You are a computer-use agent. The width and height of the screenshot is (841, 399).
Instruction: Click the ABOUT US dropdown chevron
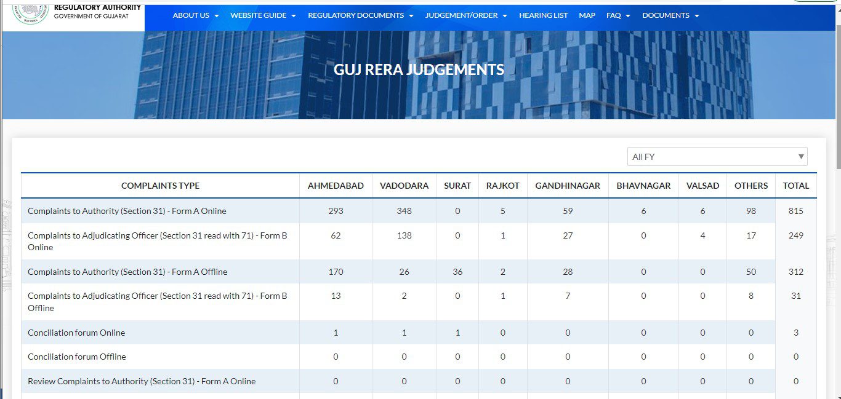click(216, 15)
